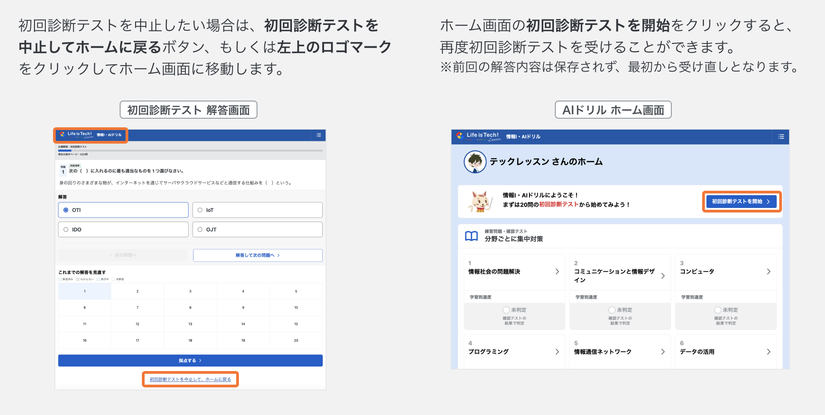Open the 情報通信ネットワーク category card title

point(602,352)
